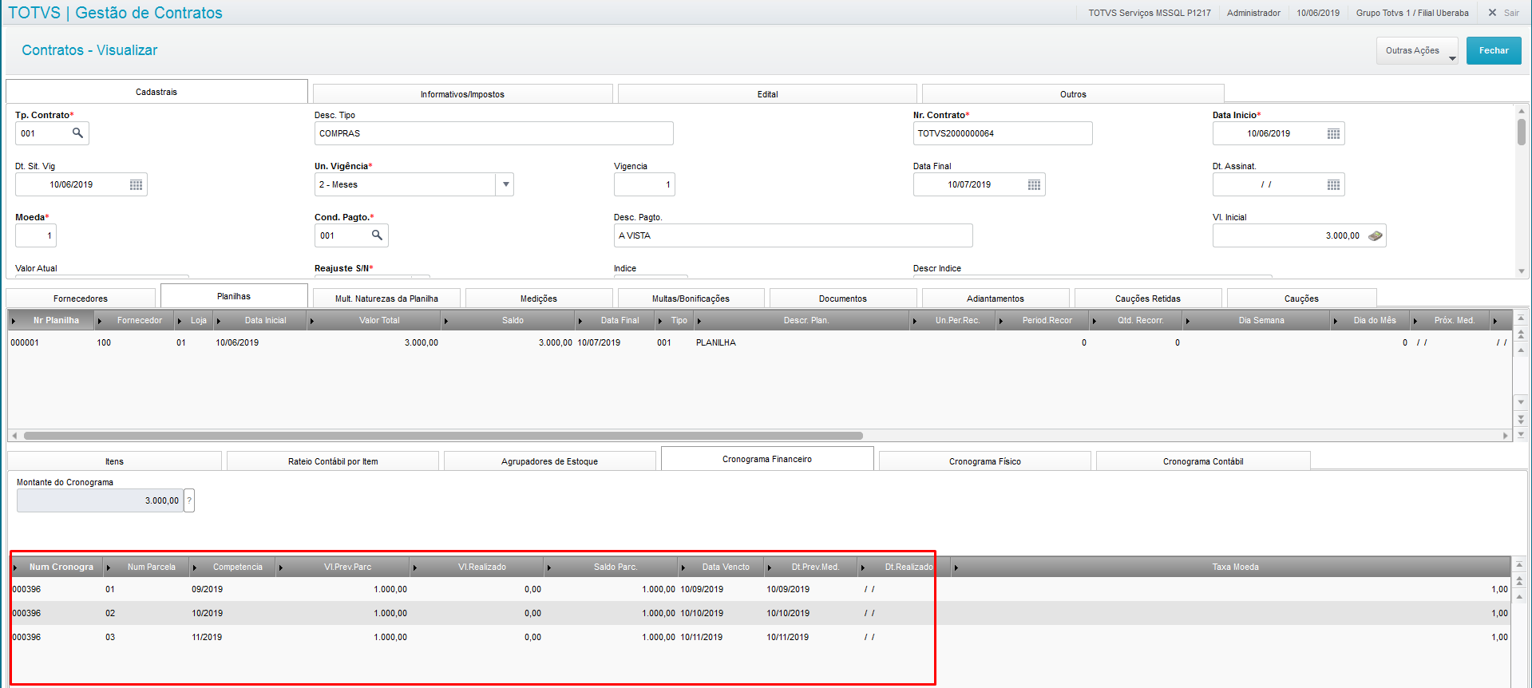Open the Cronograma Contábil tab

pos(1203,461)
